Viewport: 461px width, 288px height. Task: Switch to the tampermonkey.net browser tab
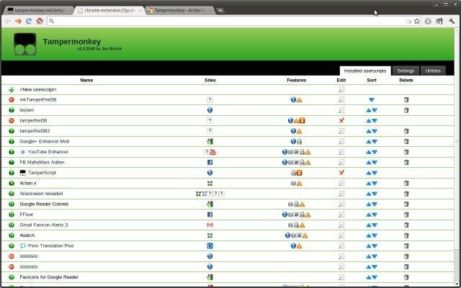point(38,10)
